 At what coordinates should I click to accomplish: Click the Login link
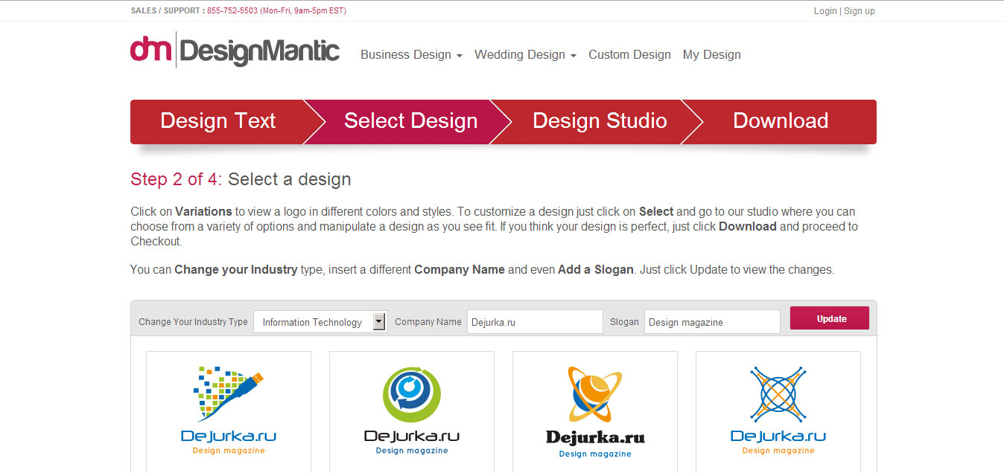point(825,11)
